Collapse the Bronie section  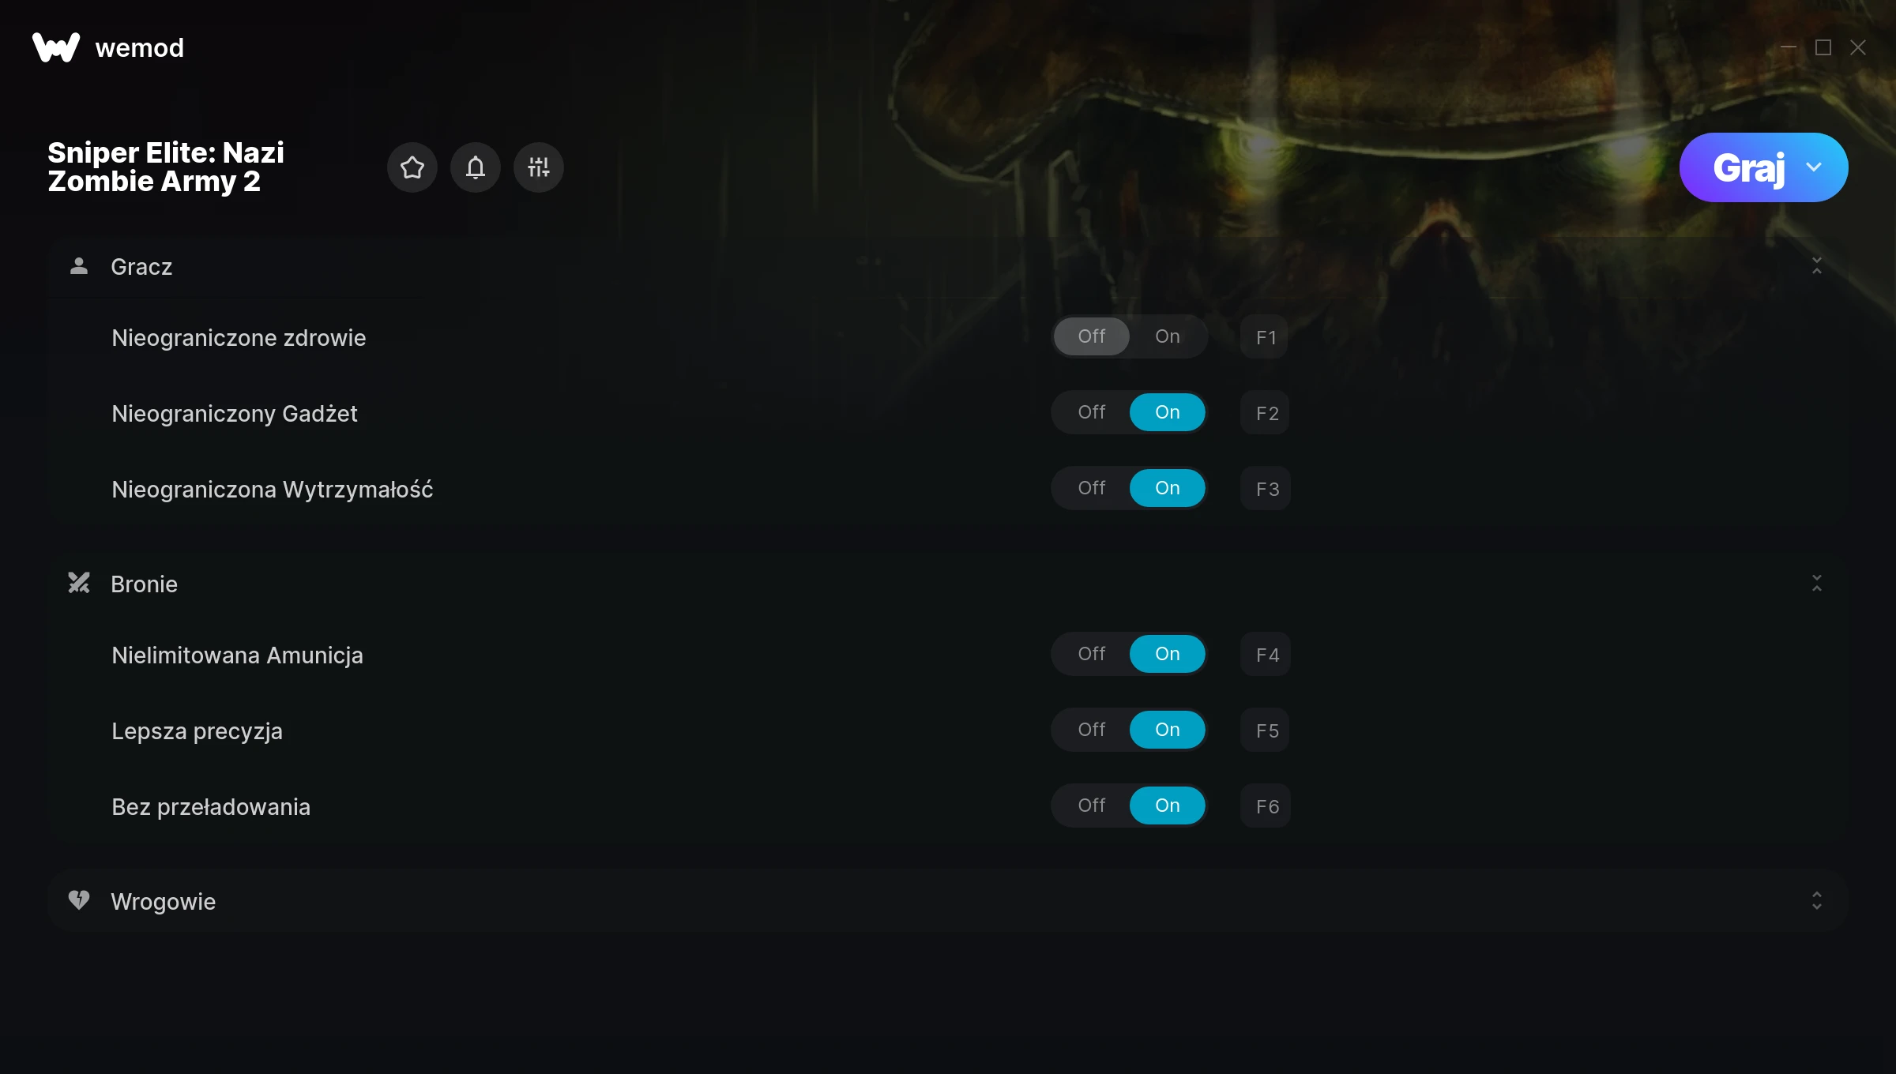coord(1817,584)
